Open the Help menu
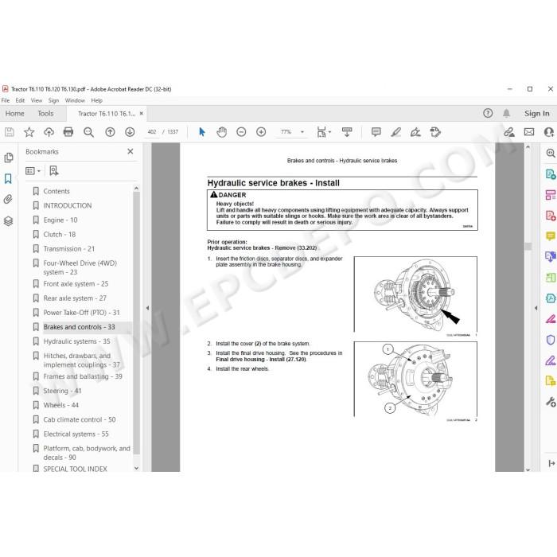This screenshot has width=557, height=557. coord(96,100)
